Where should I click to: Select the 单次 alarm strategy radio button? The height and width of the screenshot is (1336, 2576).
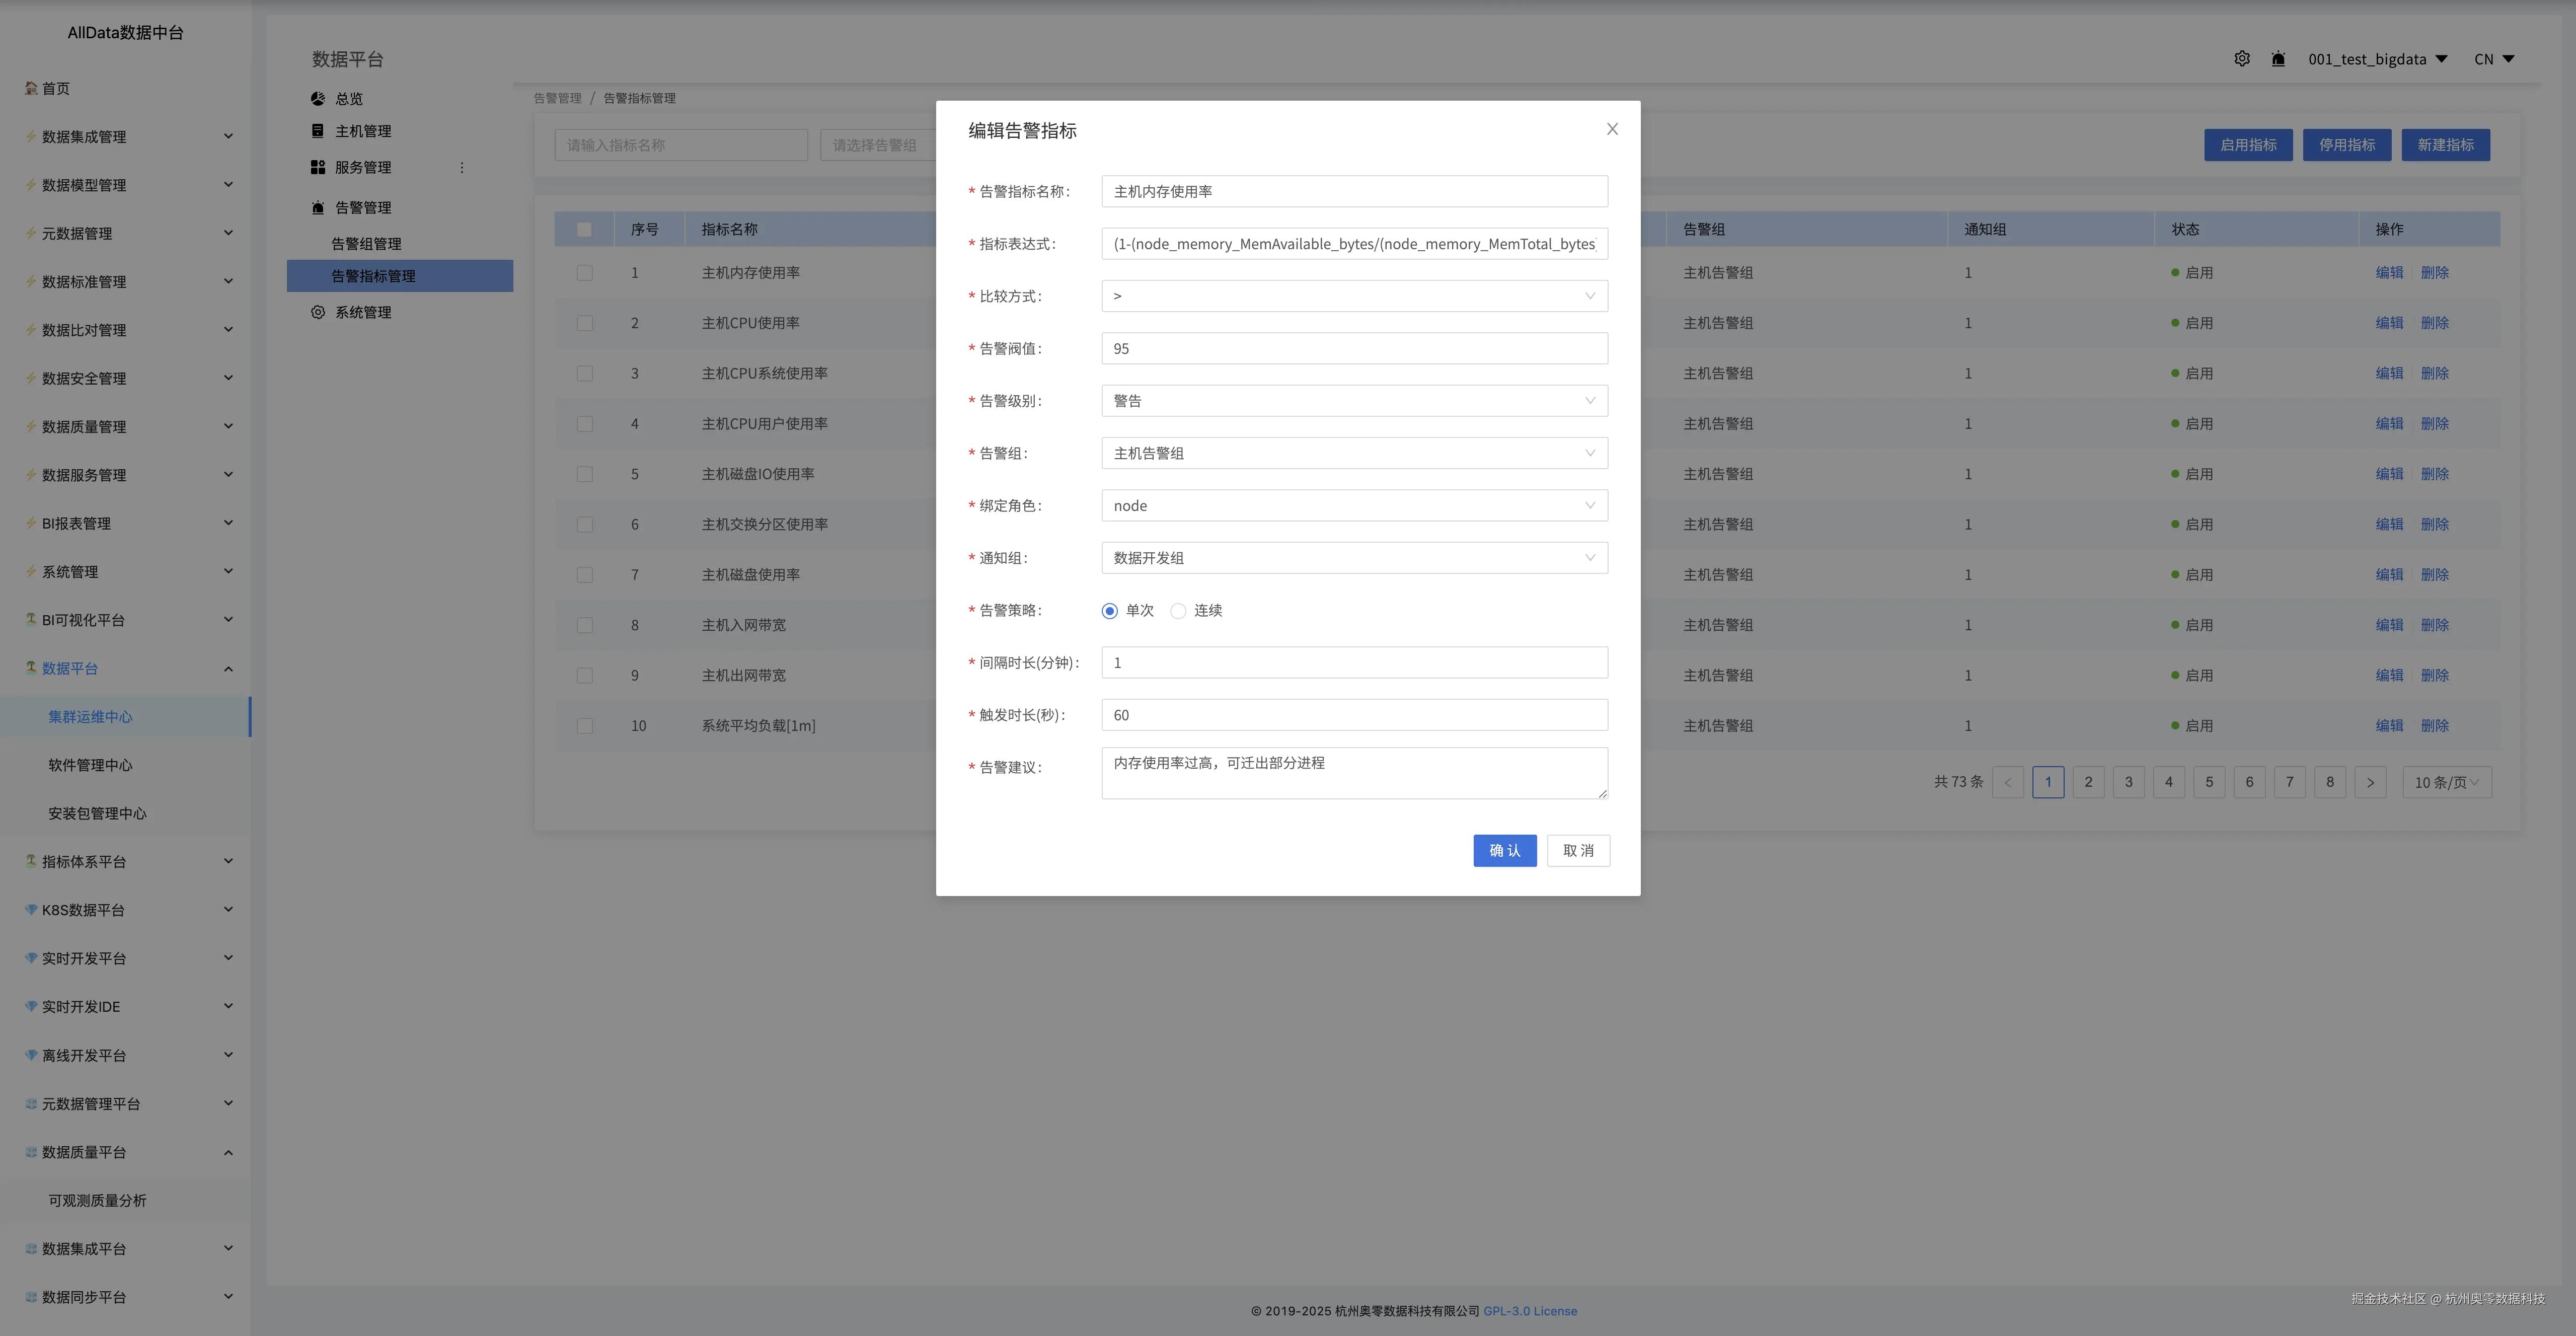pos(1109,611)
